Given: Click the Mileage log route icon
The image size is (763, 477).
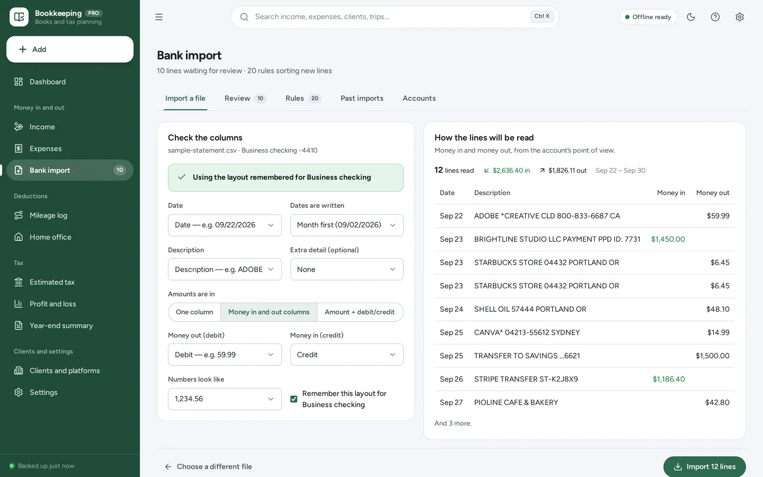Looking at the screenshot, I should 19,215.
